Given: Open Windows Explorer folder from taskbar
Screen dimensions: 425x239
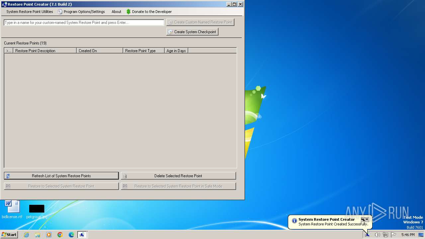Looking at the screenshot, I should [x=38, y=235].
